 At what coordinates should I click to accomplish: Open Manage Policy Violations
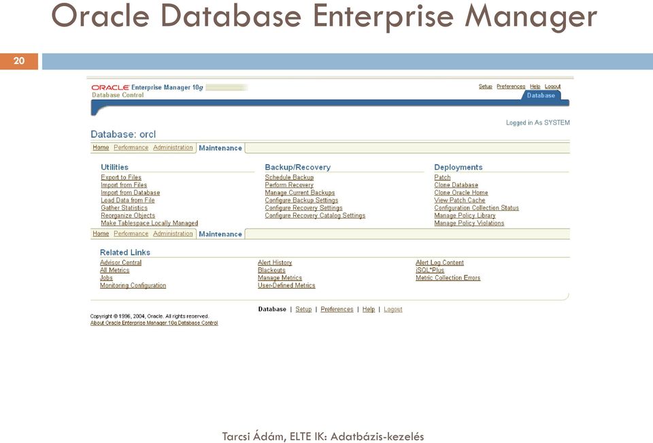click(469, 223)
